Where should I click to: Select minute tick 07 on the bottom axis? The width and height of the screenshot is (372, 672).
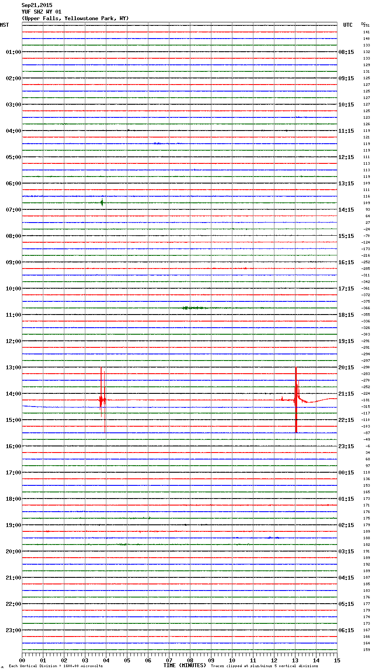[x=169, y=661]
